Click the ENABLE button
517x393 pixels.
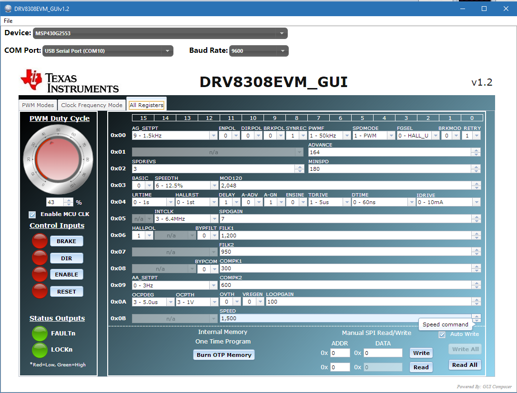click(x=66, y=275)
